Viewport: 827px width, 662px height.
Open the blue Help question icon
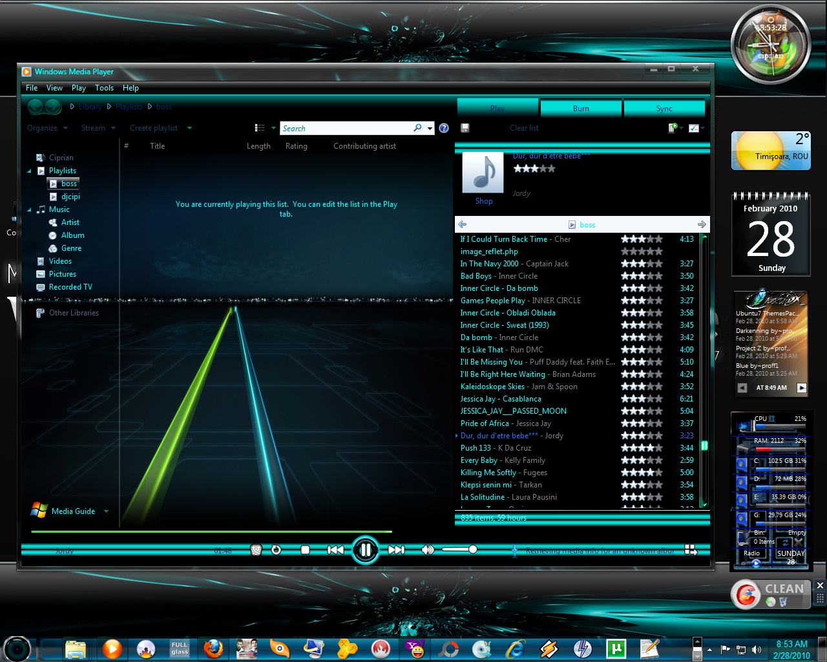pyautogui.click(x=444, y=128)
